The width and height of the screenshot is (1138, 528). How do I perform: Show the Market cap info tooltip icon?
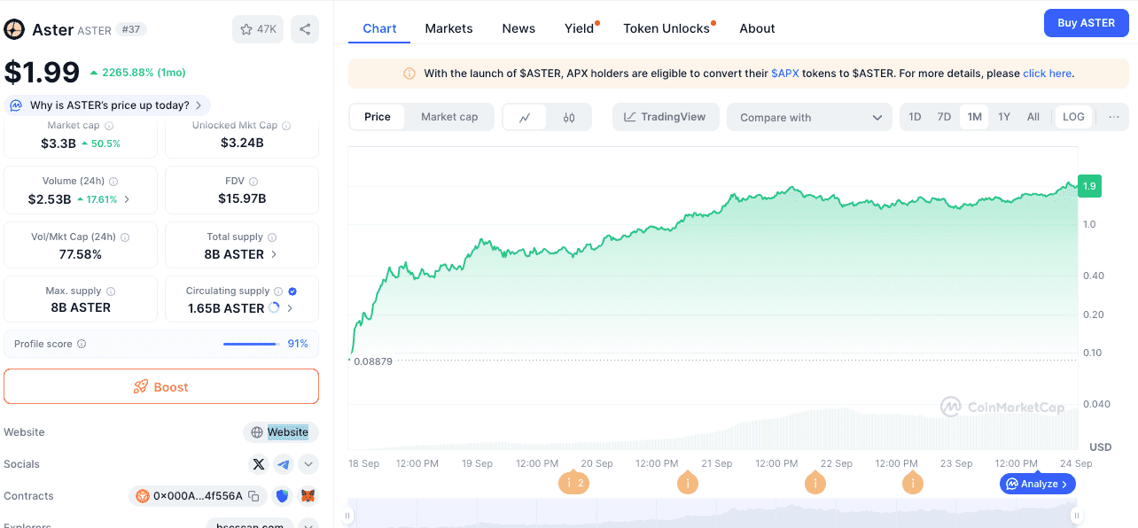point(109,126)
